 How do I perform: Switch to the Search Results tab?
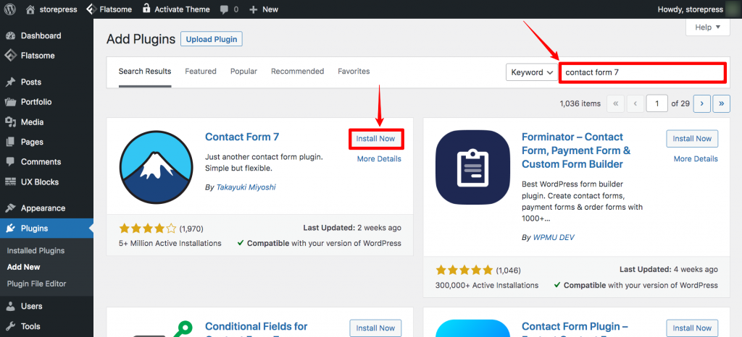pos(145,72)
